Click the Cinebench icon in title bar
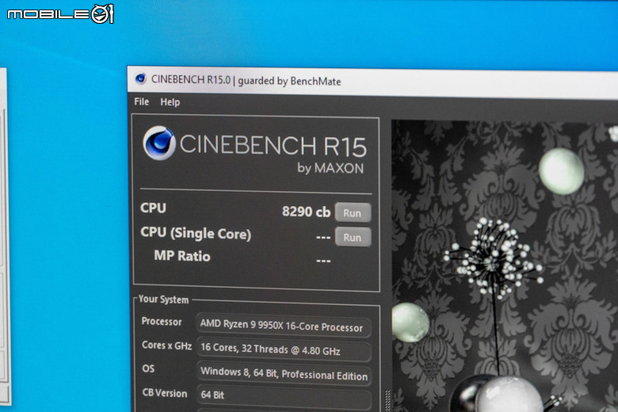The height and width of the screenshot is (412, 618). tap(140, 78)
